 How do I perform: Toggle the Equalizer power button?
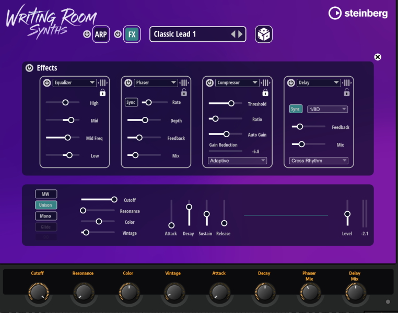tap(47, 83)
